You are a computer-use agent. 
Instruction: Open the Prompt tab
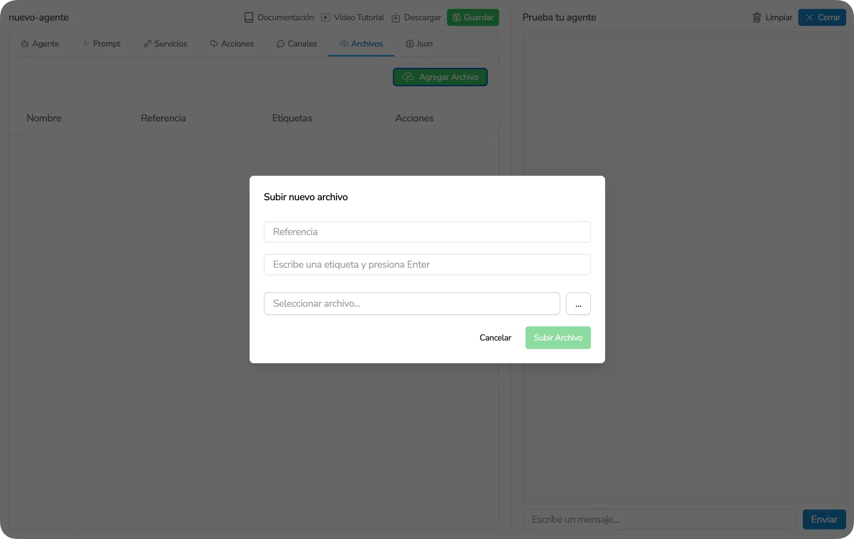click(x=102, y=44)
